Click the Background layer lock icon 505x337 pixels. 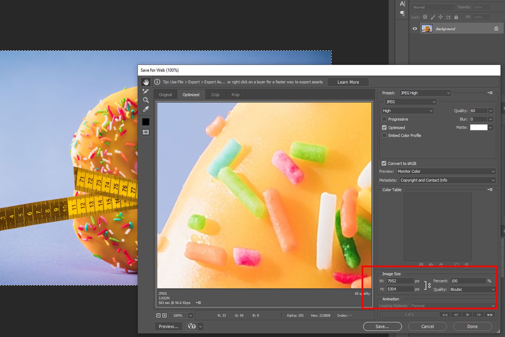496,29
